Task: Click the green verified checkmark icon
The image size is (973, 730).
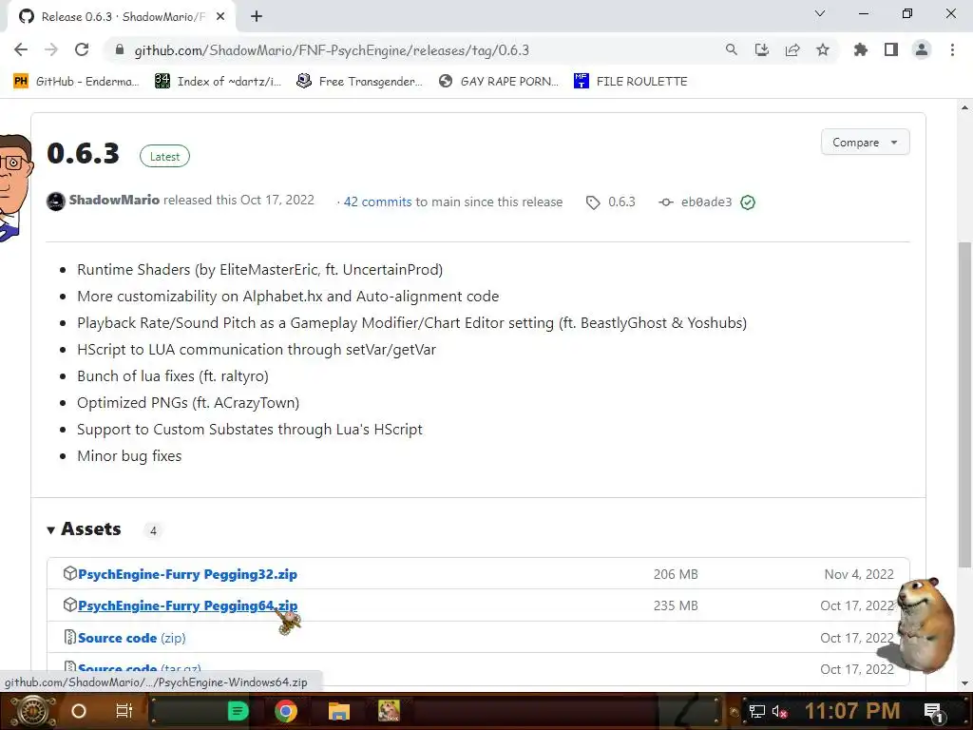Action: click(x=748, y=202)
